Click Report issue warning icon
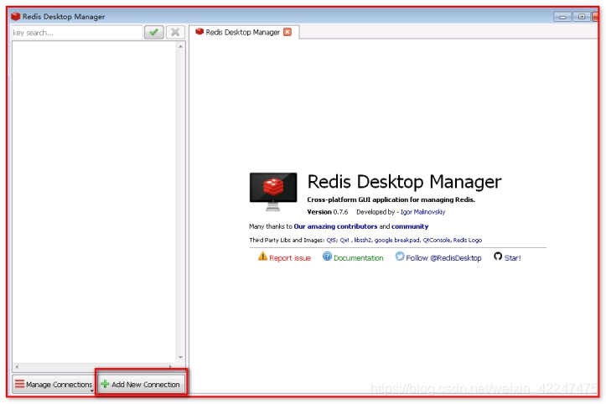 [263, 256]
